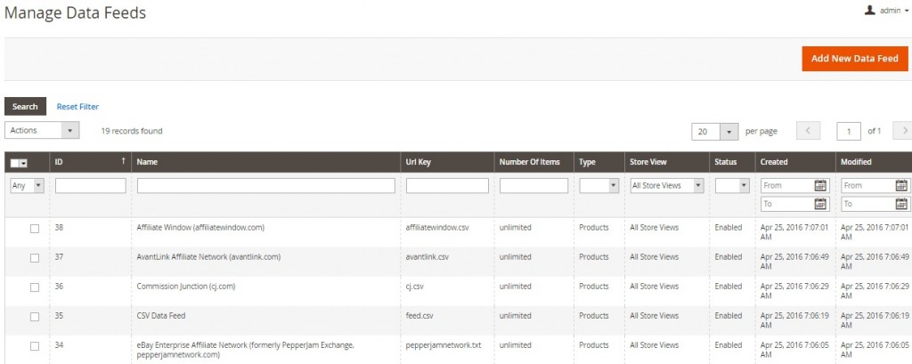The height and width of the screenshot is (364, 912).
Task: Open calendar for Created From date
Action: point(820,186)
